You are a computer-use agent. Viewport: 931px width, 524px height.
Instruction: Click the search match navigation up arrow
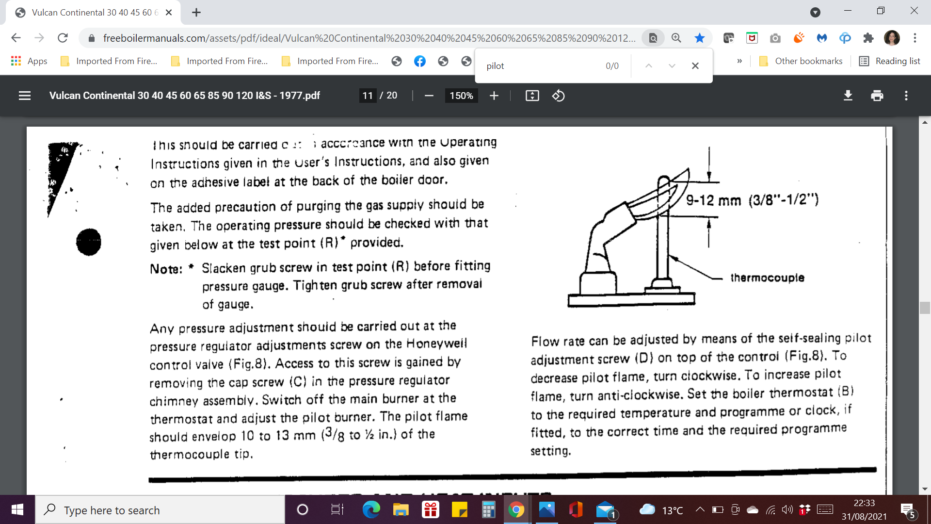(x=648, y=65)
